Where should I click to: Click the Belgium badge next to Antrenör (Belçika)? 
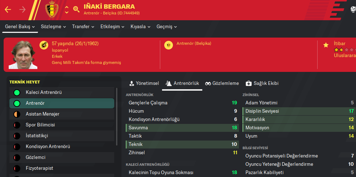pyautogui.click(x=169, y=45)
